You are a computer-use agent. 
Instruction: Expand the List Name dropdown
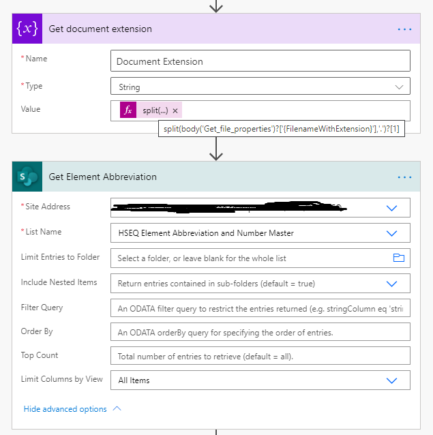coord(391,233)
